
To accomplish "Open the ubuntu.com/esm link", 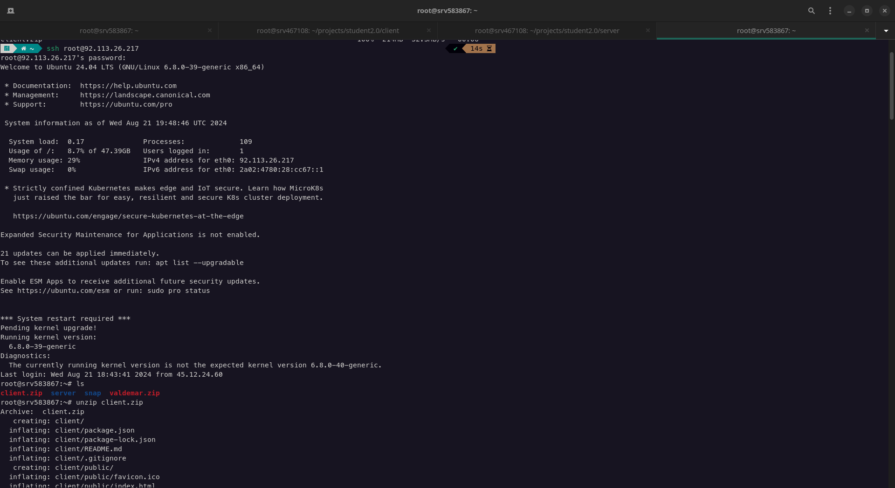I will pos(63,291).
